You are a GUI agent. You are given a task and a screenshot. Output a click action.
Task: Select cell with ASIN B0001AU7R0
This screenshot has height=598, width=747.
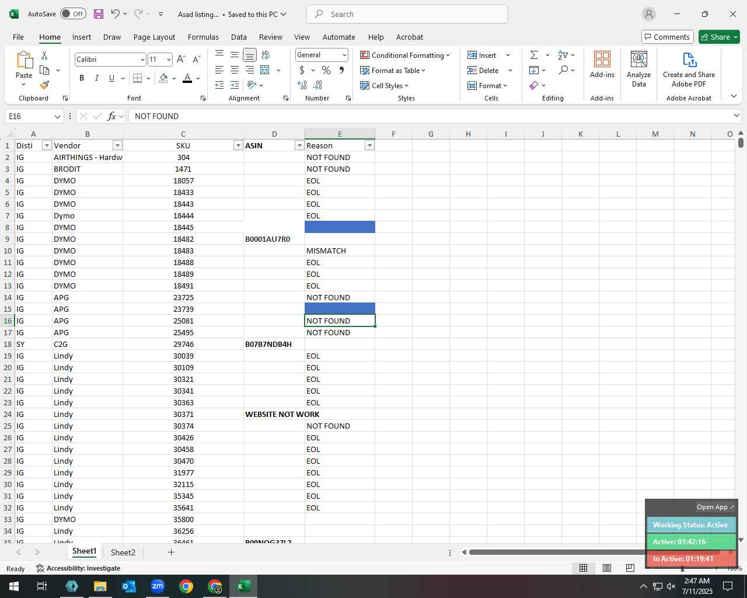coord(274,239)
